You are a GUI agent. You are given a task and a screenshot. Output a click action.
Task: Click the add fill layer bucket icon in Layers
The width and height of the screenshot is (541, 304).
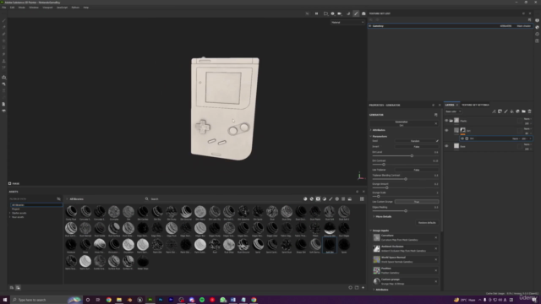click(x=511, y=111)
